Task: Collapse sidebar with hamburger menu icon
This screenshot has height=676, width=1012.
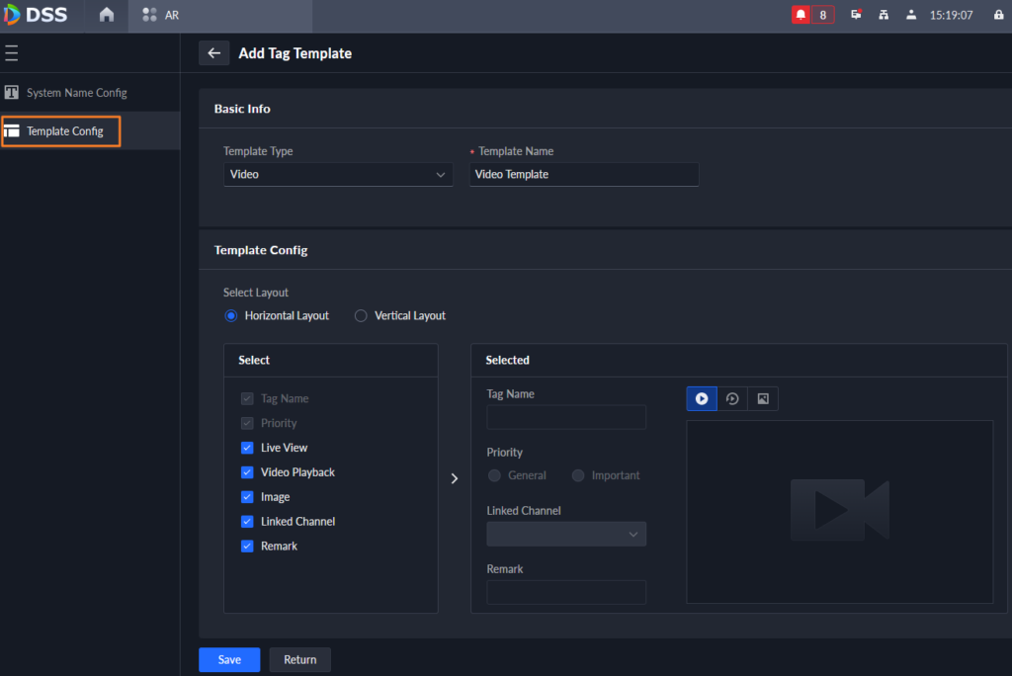Action: tap(12, 53)
